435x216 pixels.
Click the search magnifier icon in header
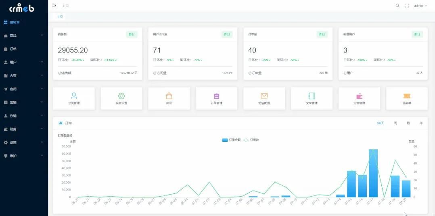tap(397, 6)
